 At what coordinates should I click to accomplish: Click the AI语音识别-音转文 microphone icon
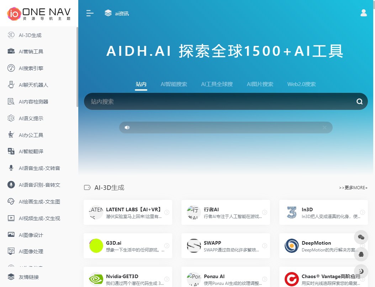(x=11, y=185)
